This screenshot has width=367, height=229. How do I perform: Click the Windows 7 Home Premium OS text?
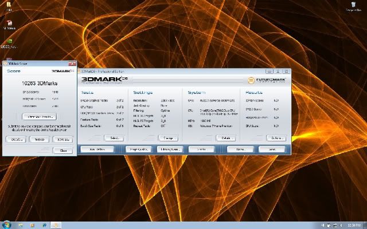pos(216,126)
